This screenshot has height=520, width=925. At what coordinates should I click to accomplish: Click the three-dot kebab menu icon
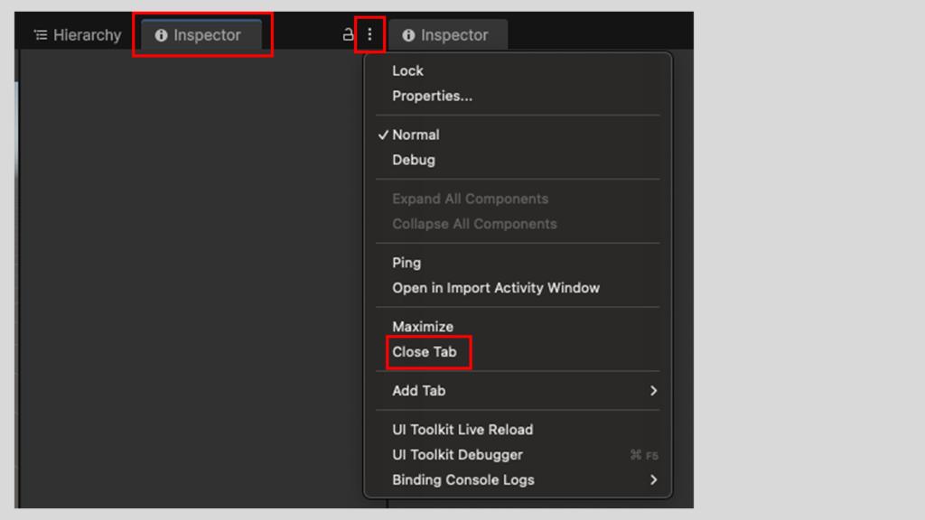click(x=369, y=35)
